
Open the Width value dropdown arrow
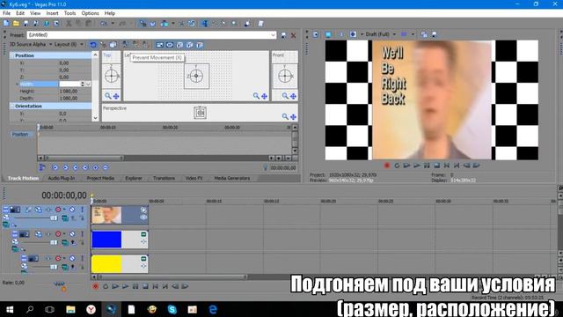tap(88, 85)
